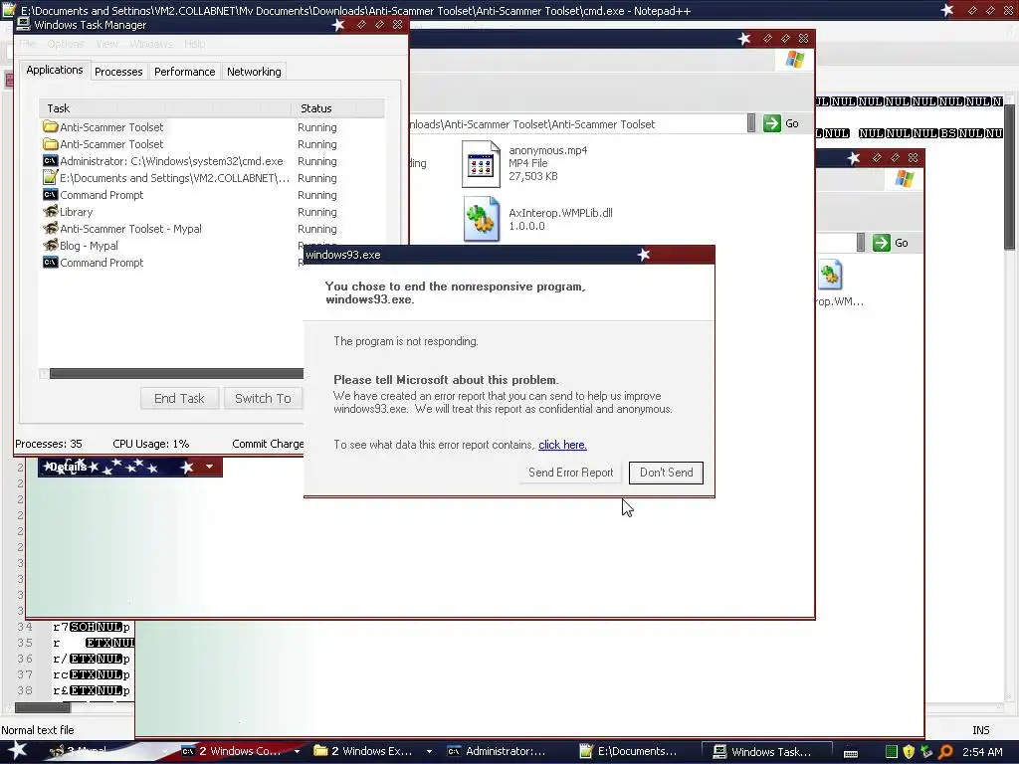Click the Don't Send button
Viewport: 1019px width, 764px height.
666,473
